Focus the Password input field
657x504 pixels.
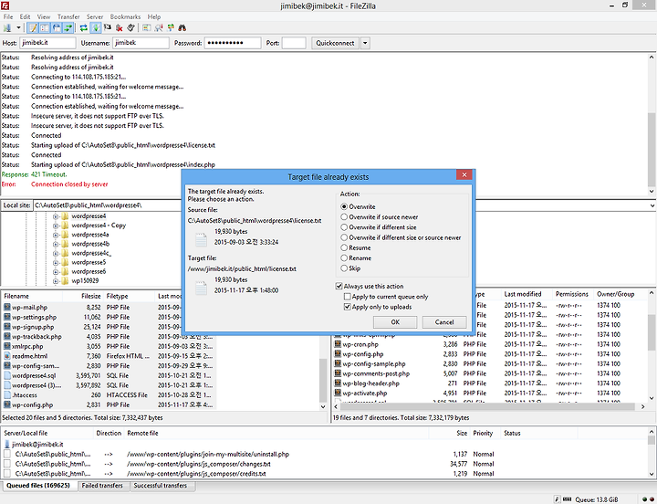(233, 43)
